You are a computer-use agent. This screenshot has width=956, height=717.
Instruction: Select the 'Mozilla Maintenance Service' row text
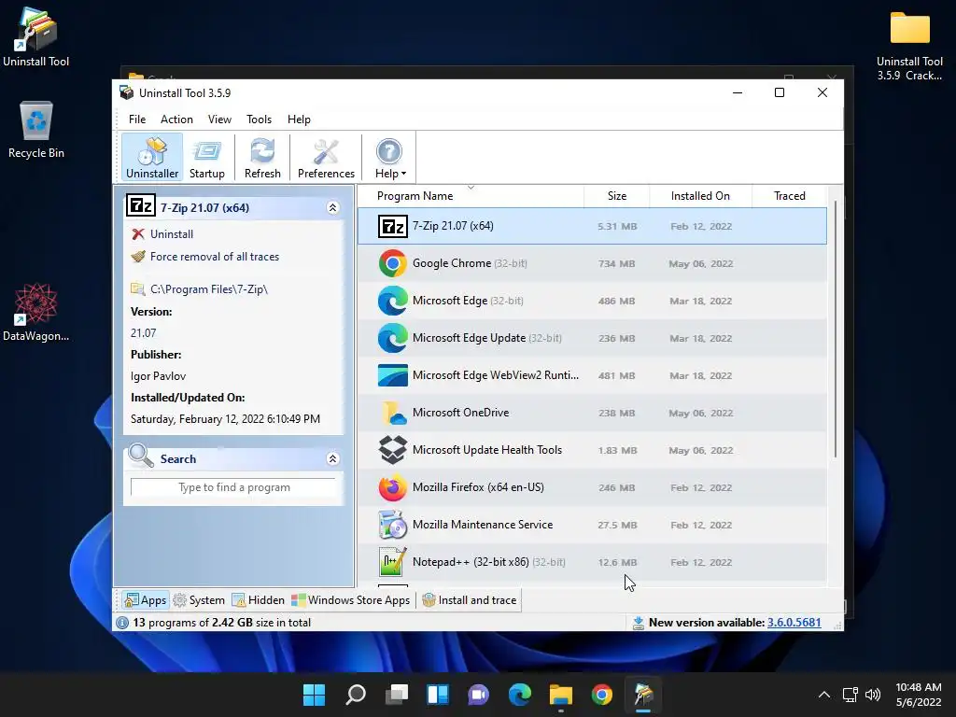pyautogui.click(x=483, y=525)
